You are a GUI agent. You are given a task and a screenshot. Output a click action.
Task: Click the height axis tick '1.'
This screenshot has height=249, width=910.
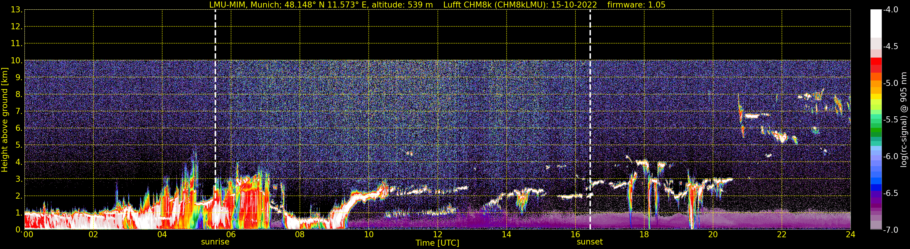(19, 212)
